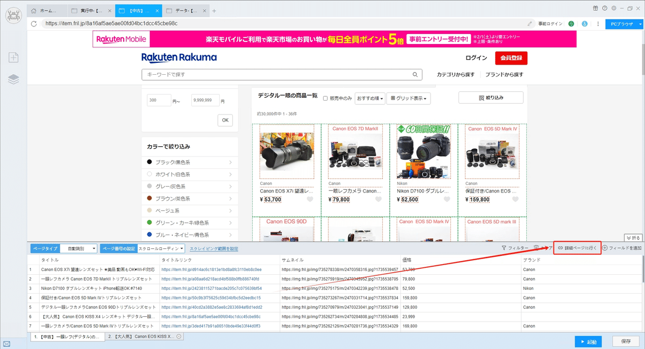Screen dimensions: 645x349
Task: Close the 実行中 tab with its x
Action: (x=110, y=11)
